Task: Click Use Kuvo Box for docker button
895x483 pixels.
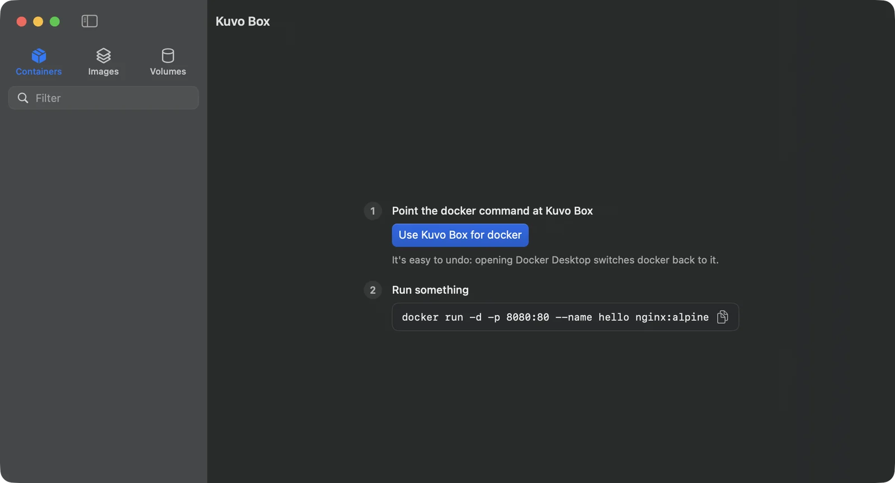Action: tap(460, 235)
